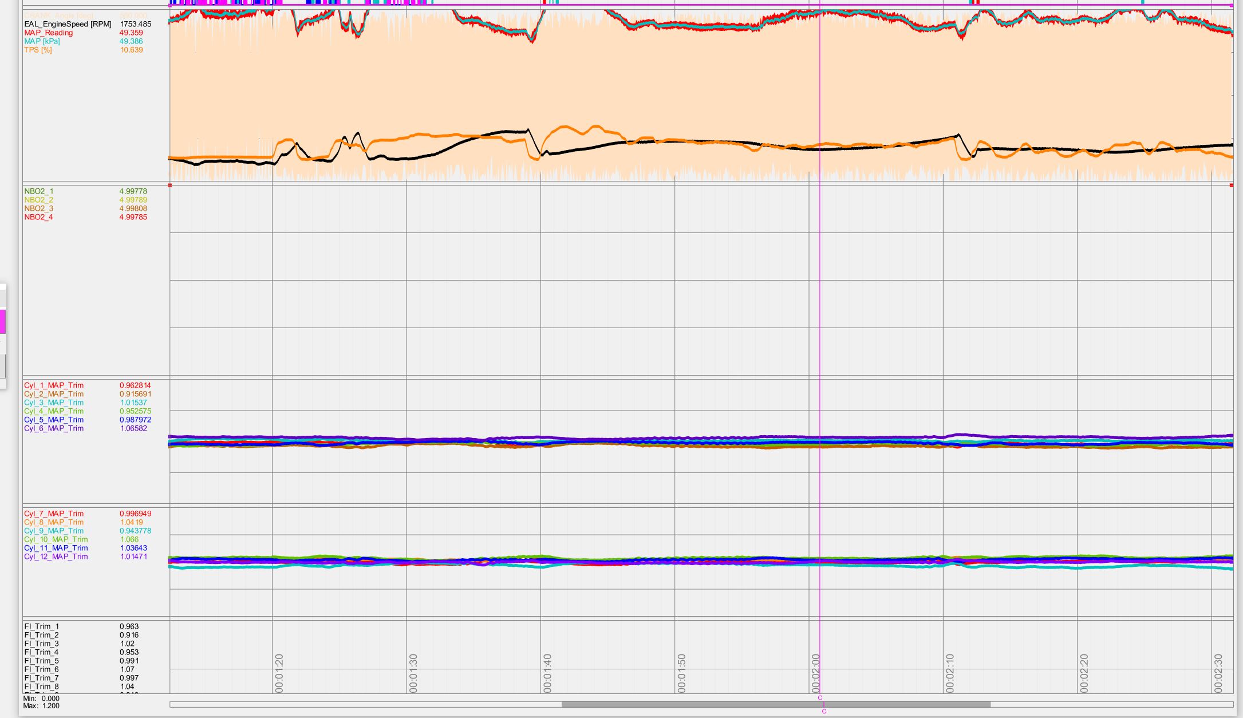Click the horizontal time scrollbar thumb
Image resolution: width=1243 pixels, height=718 pixels.
click(775, 704)
